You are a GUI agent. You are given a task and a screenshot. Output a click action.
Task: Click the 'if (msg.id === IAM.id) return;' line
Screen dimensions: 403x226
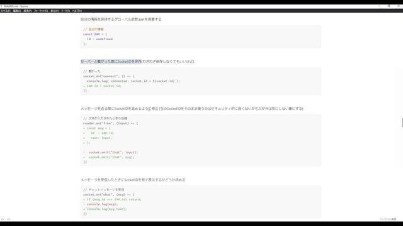[112, 200]
